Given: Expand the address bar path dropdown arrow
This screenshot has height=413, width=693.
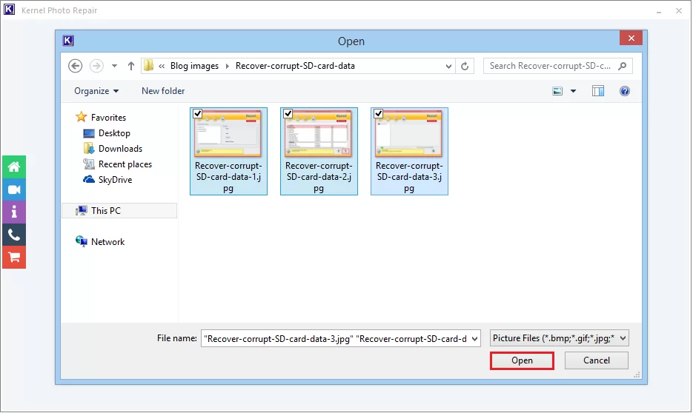Looking at the screenshot, I should (448, 66).
